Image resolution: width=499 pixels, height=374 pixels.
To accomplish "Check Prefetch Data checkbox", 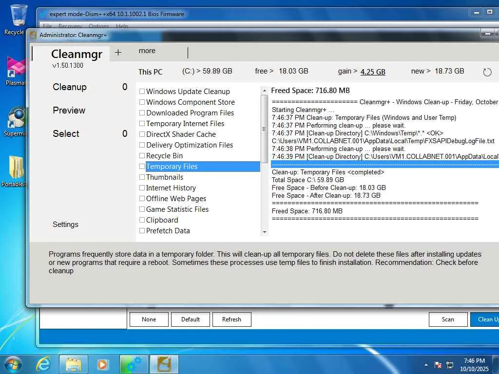I will tap(142, 230).
